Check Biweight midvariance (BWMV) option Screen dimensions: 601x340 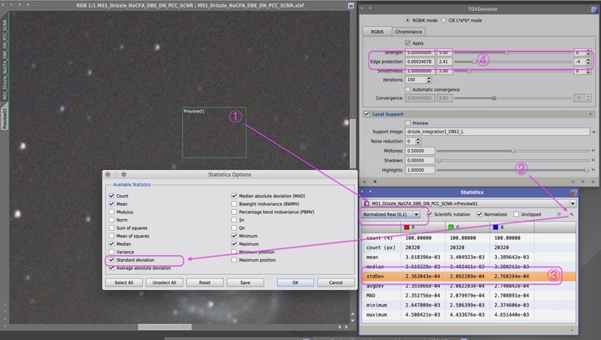pos(235,204)
